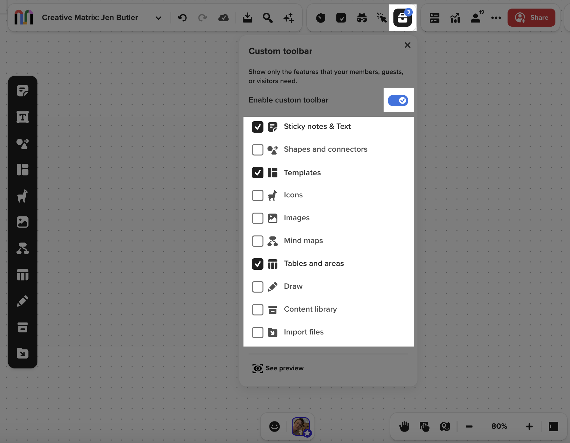Open the emoji reactions smiley
The height and width of the screenshot is (443, 570).
pos(274,426)
